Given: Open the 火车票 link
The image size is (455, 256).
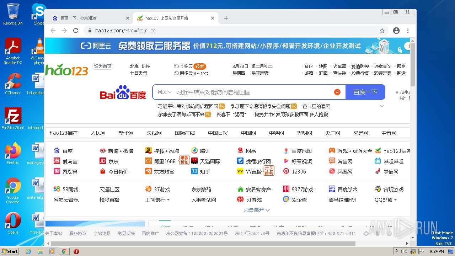Looking at the screenshot, I should tap(339, 66).
